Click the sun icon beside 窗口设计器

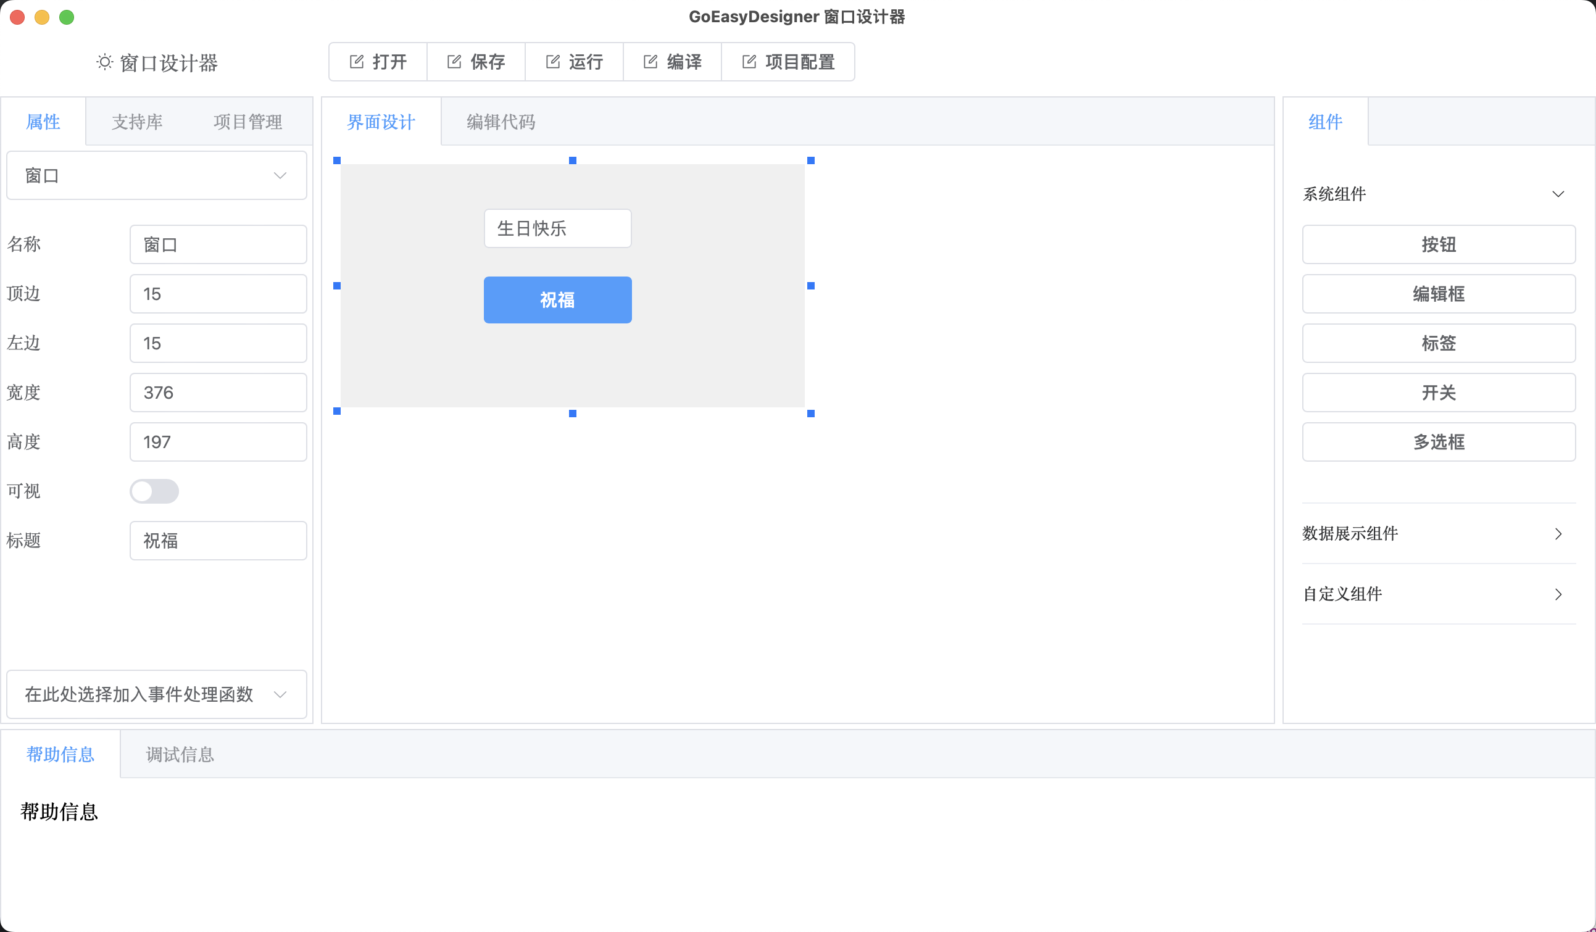point(104,62)
